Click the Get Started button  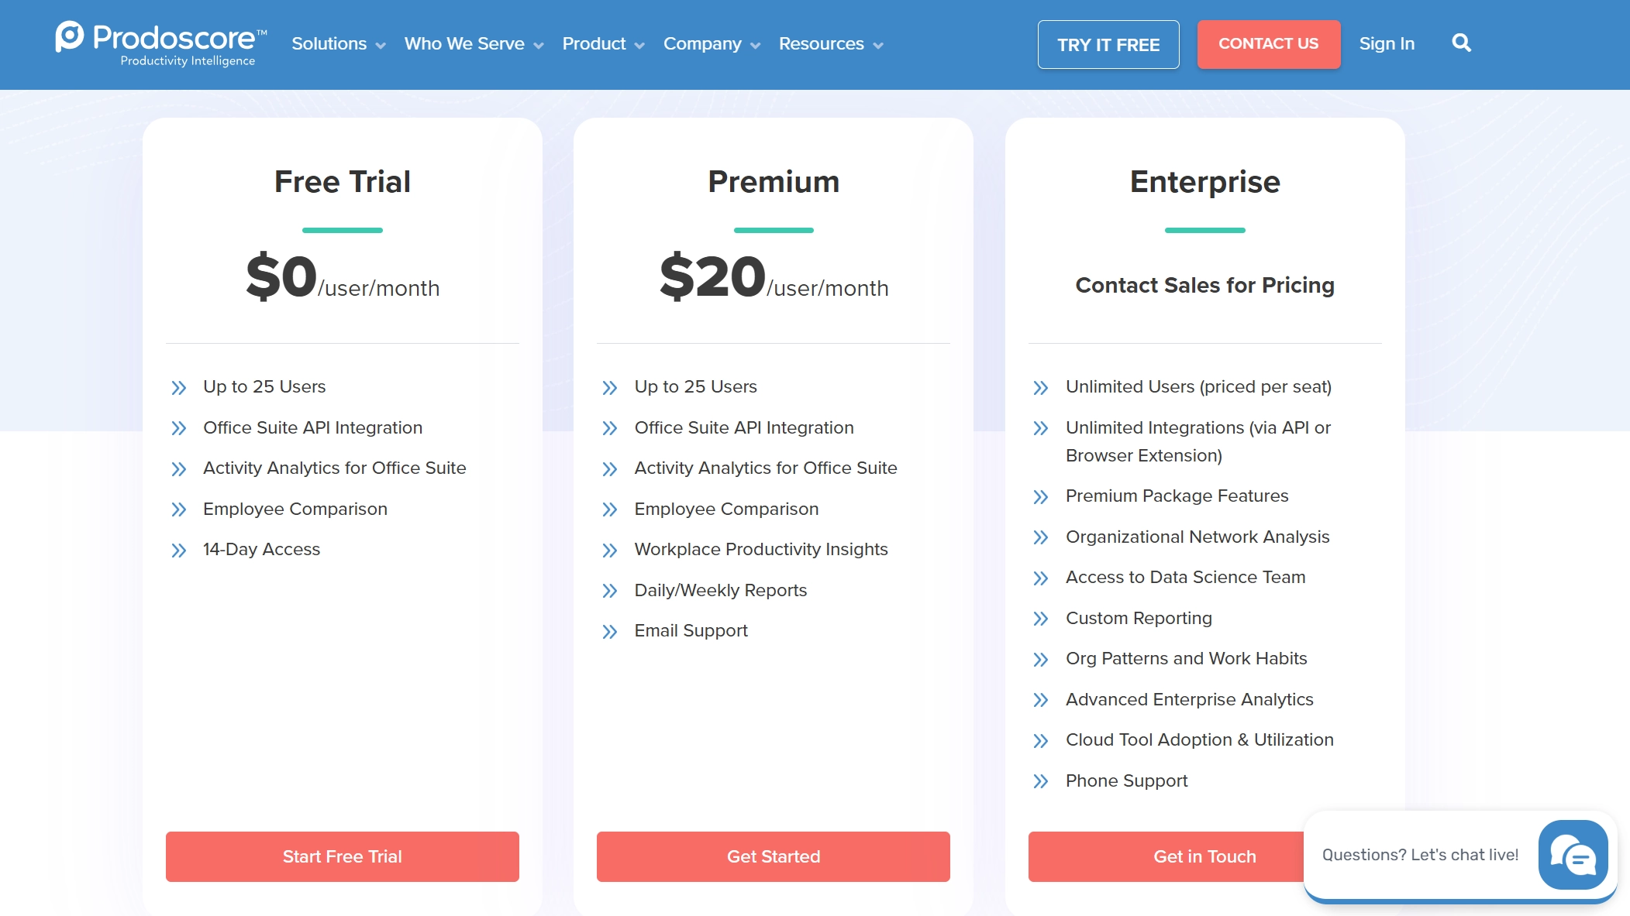[773, 856]
